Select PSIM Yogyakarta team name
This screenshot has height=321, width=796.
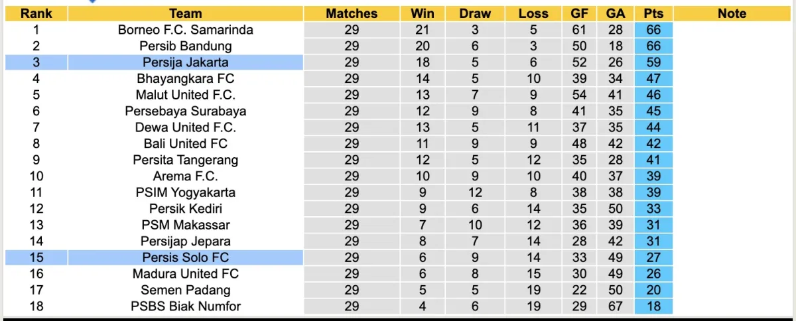pyautogui.click(x=185, y=192)
